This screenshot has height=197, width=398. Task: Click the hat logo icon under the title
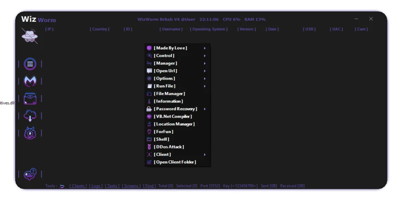[x=30, y=36]
